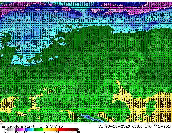Click the '00:00 UTC' time label
The height and width of the screenshot is (133, 172).
(142, 126)
